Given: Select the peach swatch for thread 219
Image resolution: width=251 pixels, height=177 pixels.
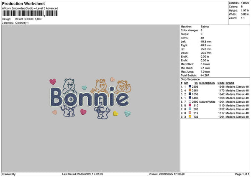Looking at the screenshot, I should point(190,113).
